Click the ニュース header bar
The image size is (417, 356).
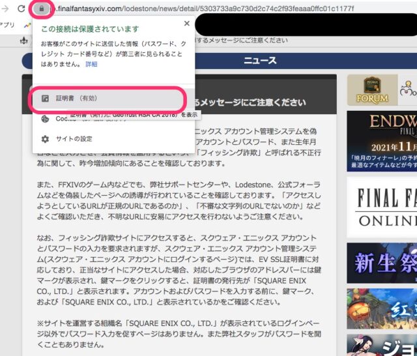point(259,61)
